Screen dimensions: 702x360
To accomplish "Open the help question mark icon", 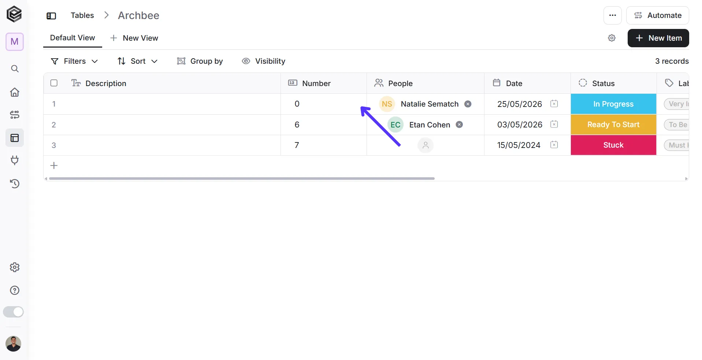I will 15,290.
